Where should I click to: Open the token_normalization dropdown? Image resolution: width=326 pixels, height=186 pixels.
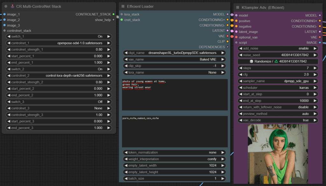click(x=174, y=152)
